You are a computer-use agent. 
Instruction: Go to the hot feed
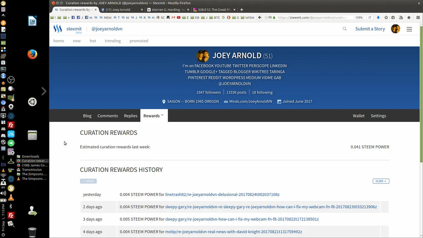tap(93, 41)
